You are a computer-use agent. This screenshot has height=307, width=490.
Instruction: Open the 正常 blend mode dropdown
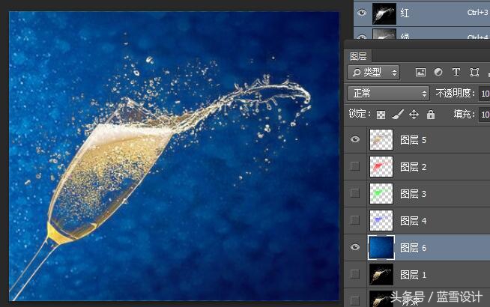pyautogui.click(x=388, y=94)
